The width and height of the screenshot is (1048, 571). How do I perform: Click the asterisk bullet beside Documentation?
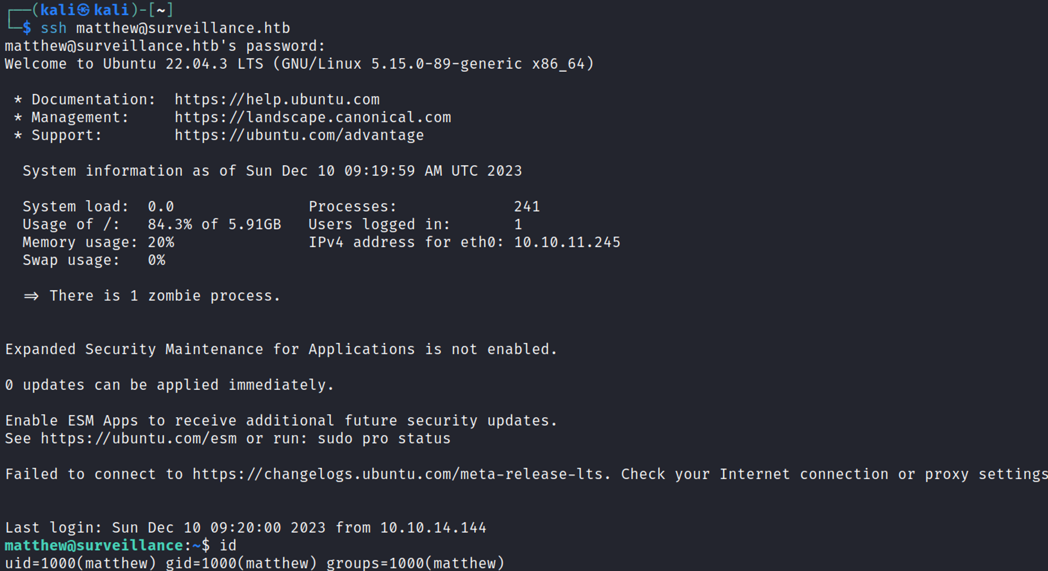[x=18, y=99]
